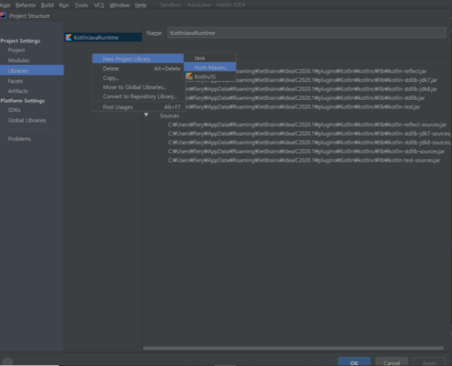Choose Delete from the context menu
This screenshot has width=452, height=366.
[138, 68]
